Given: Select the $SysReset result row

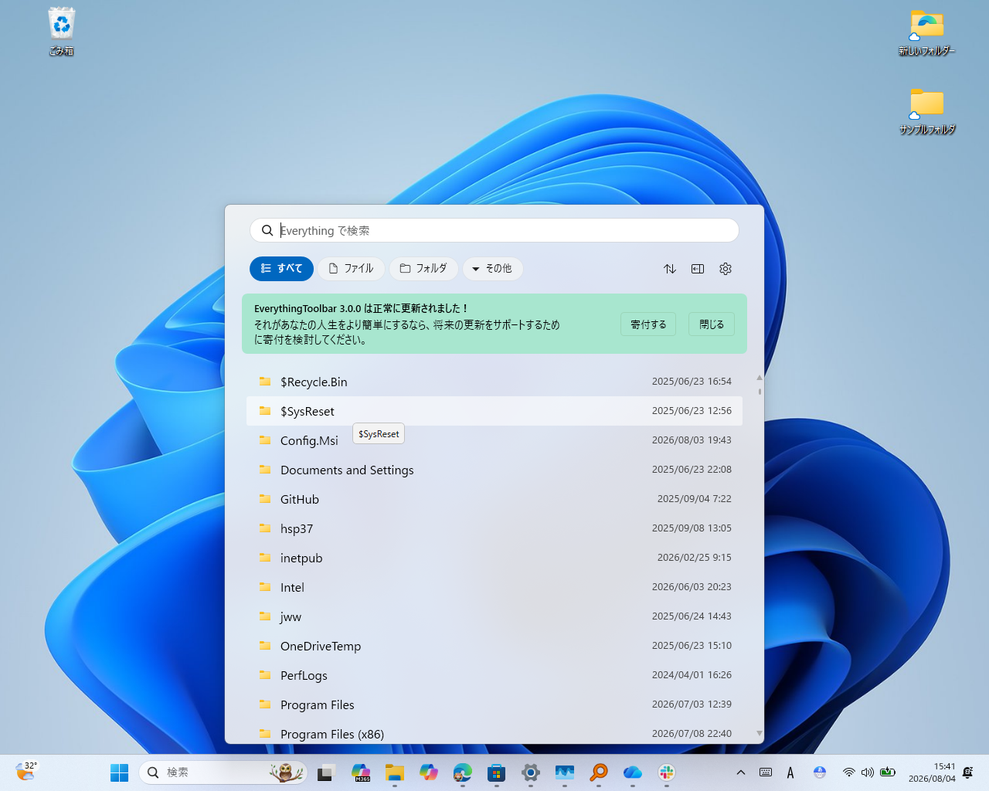Looking at the screenshot, I should click(494, 411).
